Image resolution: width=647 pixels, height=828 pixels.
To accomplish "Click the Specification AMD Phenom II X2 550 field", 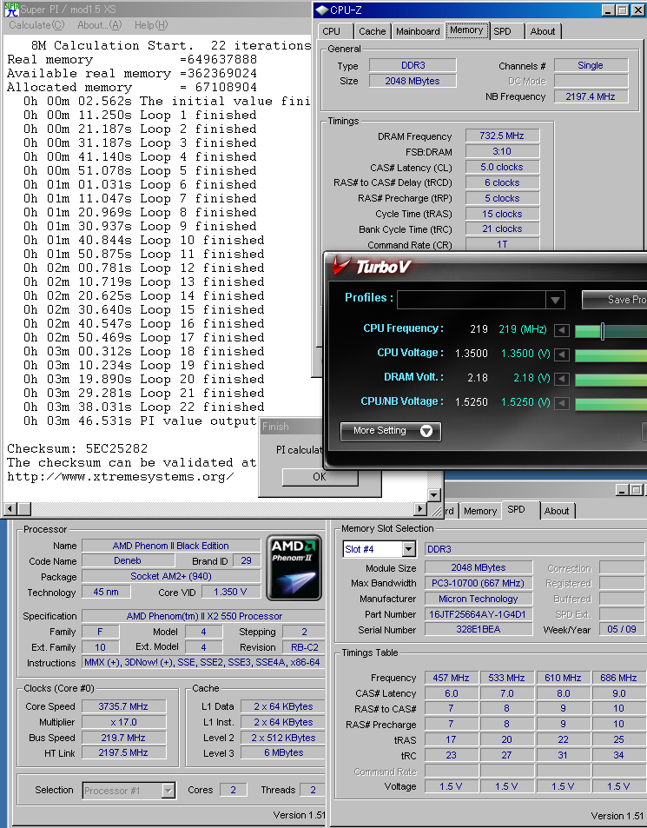I will click(204, 616).
